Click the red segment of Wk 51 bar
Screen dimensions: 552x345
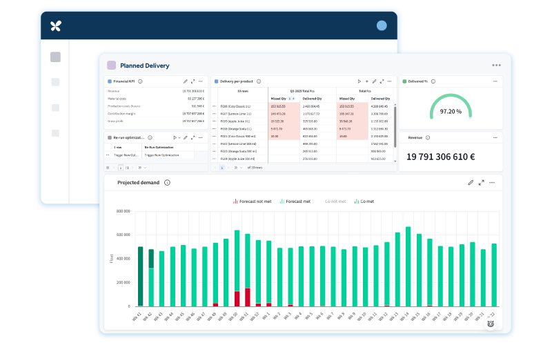tap(248, 297)
